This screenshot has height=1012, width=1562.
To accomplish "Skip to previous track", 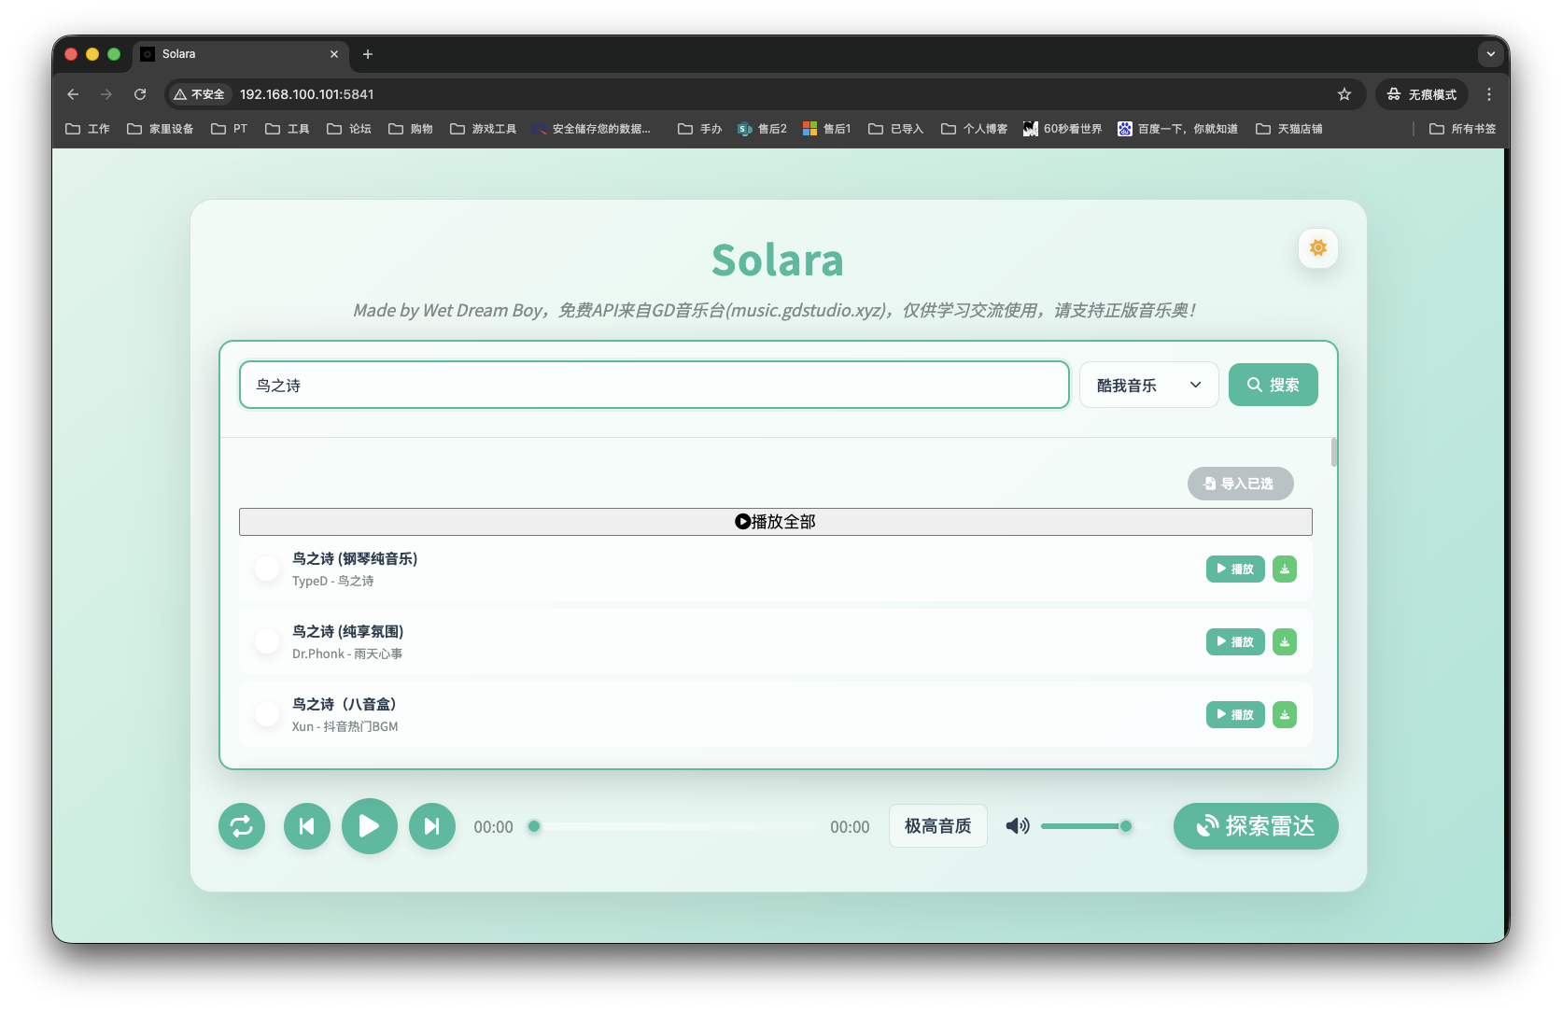I will pyautogui.click(x=306, y=826).
